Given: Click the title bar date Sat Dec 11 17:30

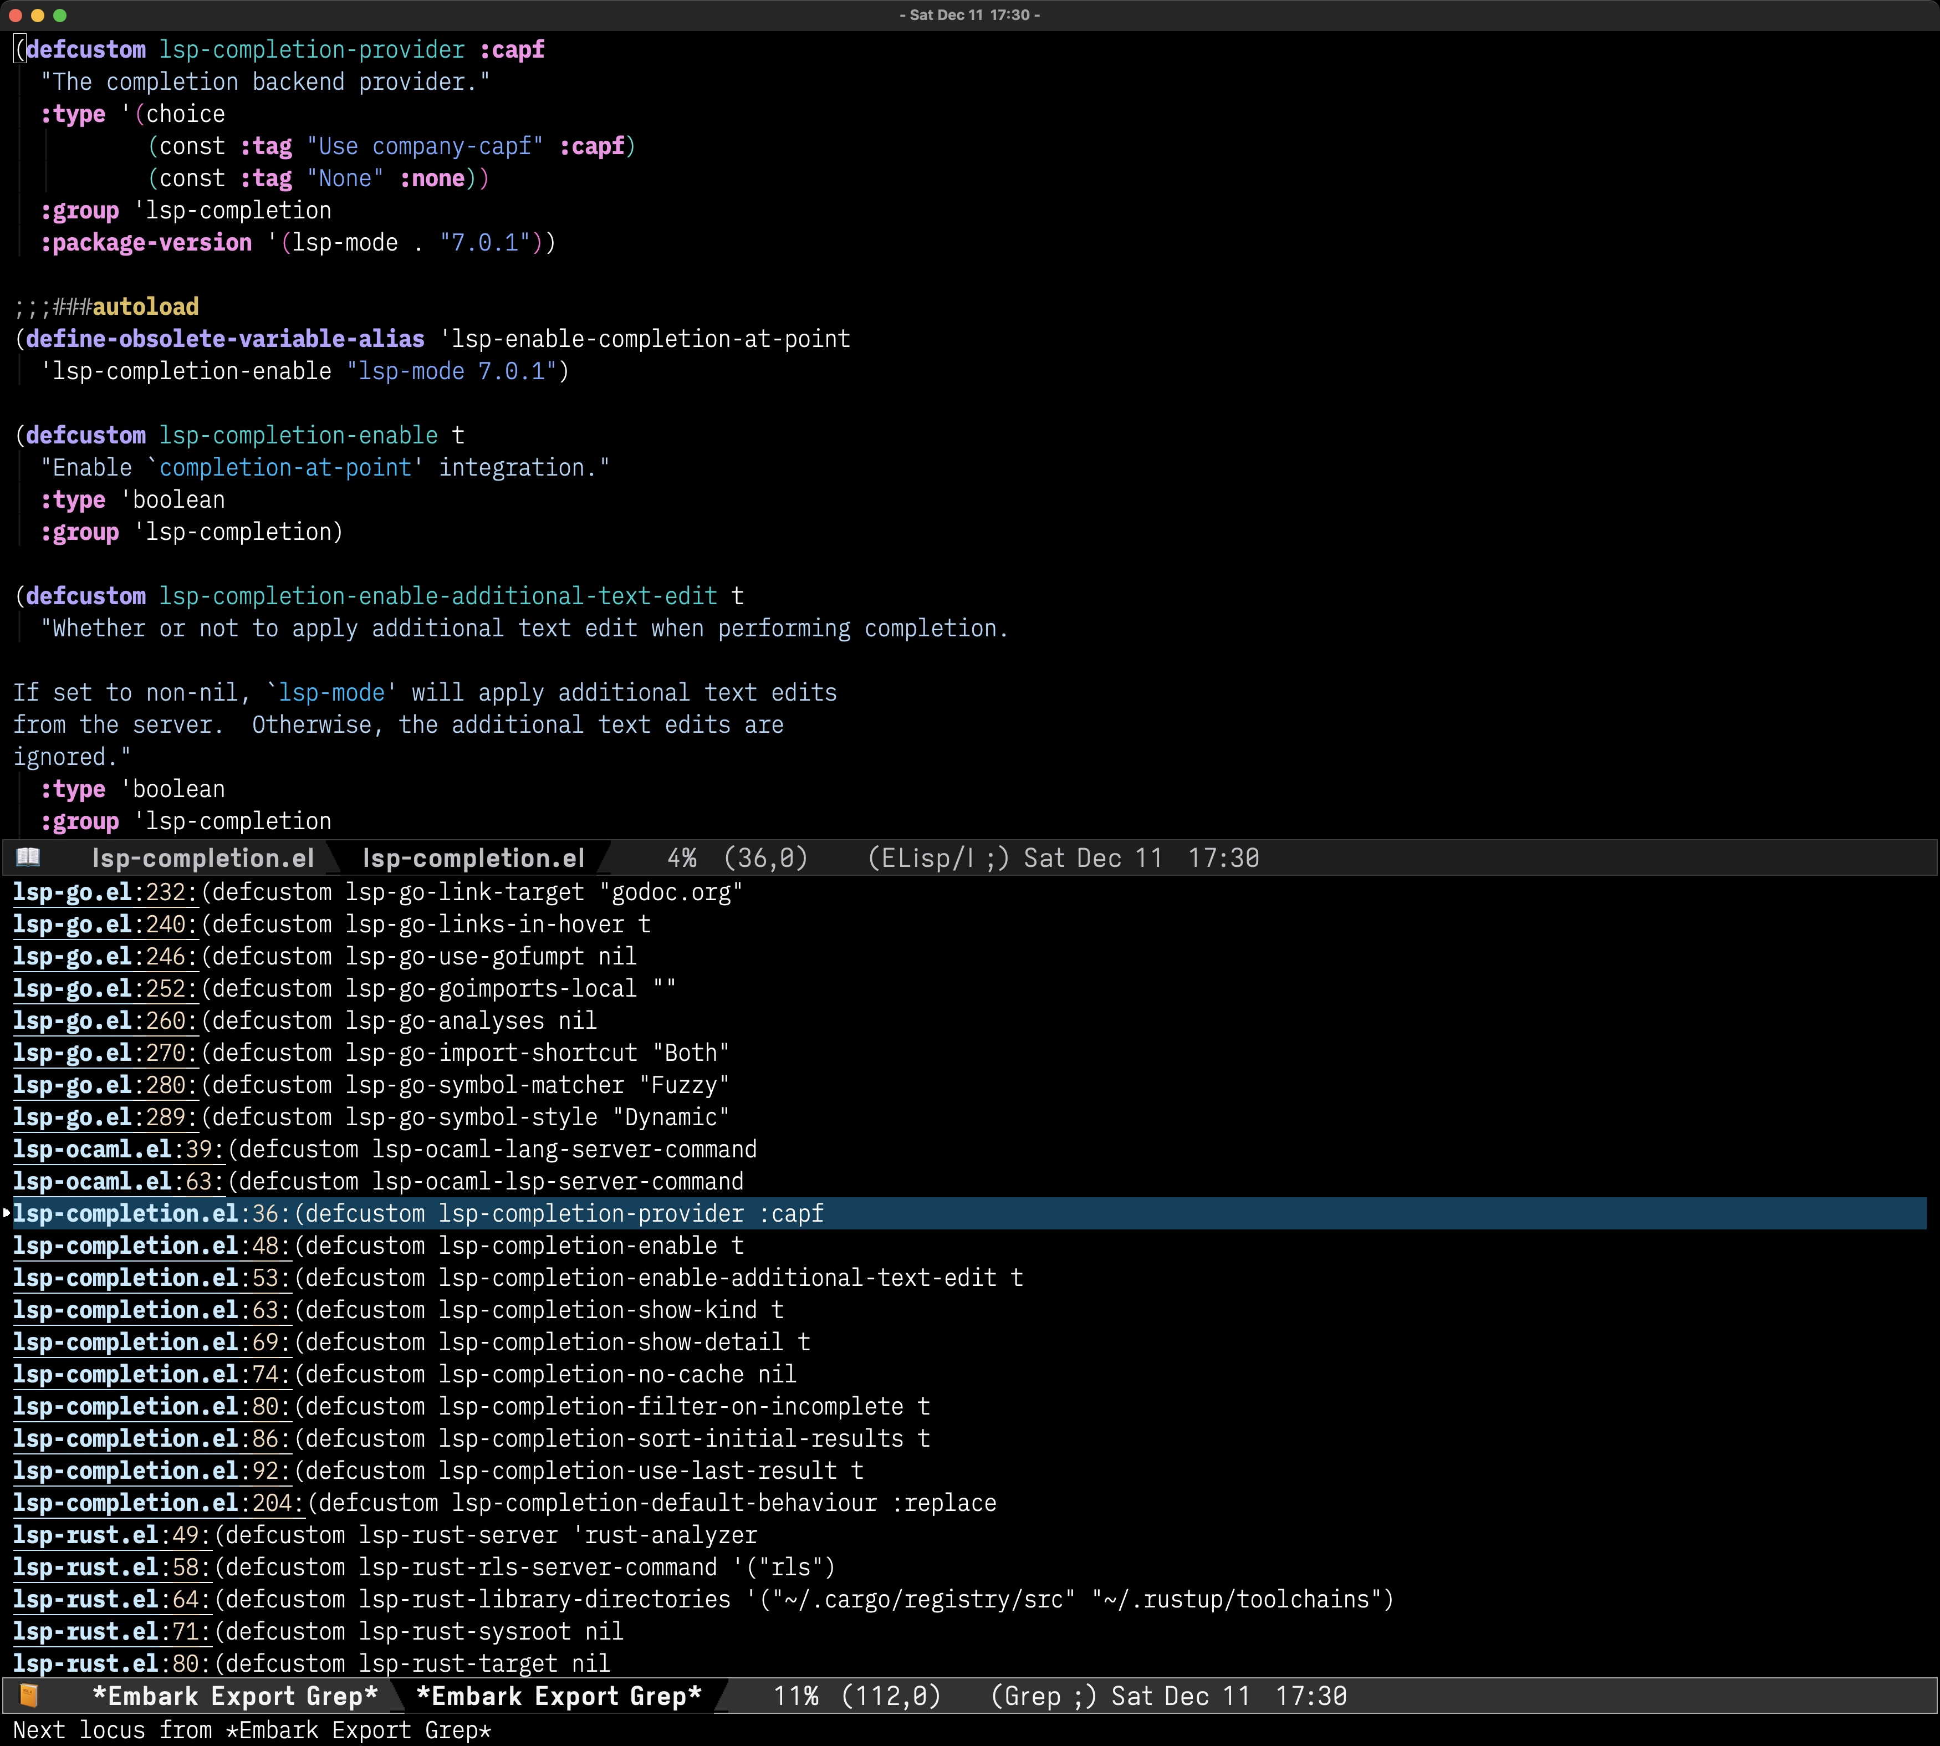Looking at the screenshot, I should pyautogui.click(x=970, y=14).
